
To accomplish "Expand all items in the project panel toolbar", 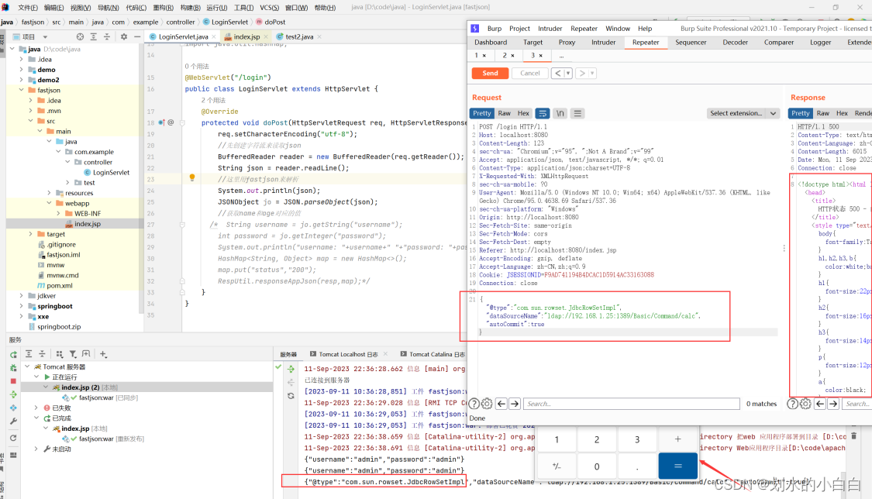I will pyautogui.click(x=94, y=36).
